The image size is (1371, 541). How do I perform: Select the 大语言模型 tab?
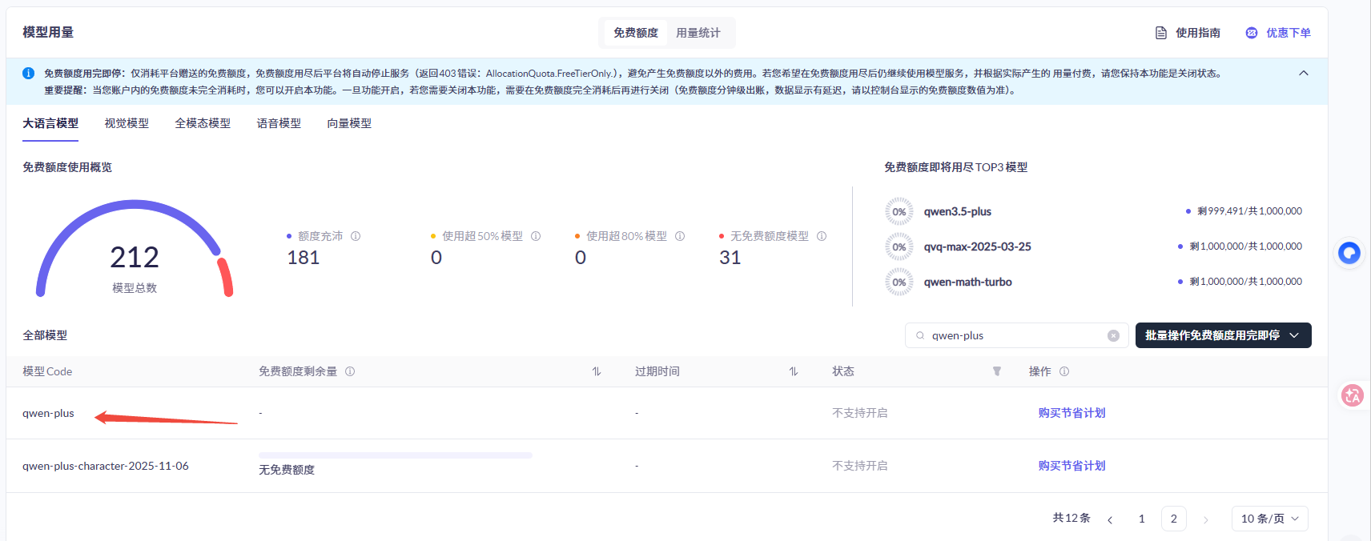pyautogui.click(x=50, y=123)
